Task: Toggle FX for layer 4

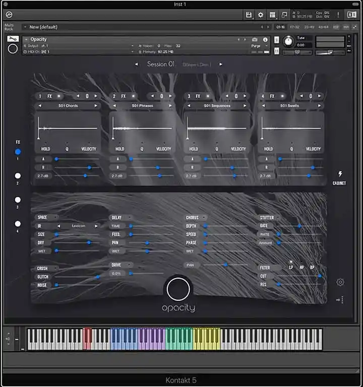Action: pos(282,96)
